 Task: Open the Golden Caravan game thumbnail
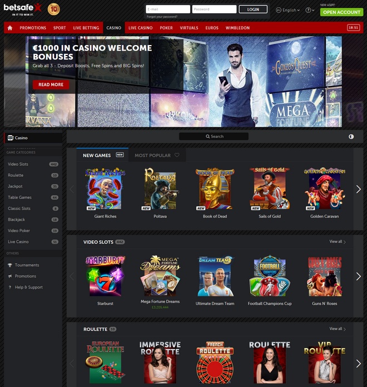click(x=325, y=189)
